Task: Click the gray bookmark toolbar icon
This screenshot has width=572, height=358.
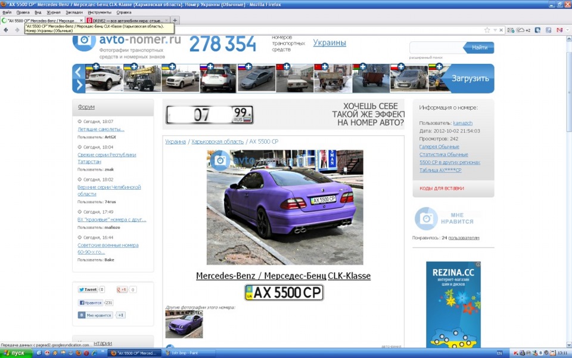Action: point(548,30)
